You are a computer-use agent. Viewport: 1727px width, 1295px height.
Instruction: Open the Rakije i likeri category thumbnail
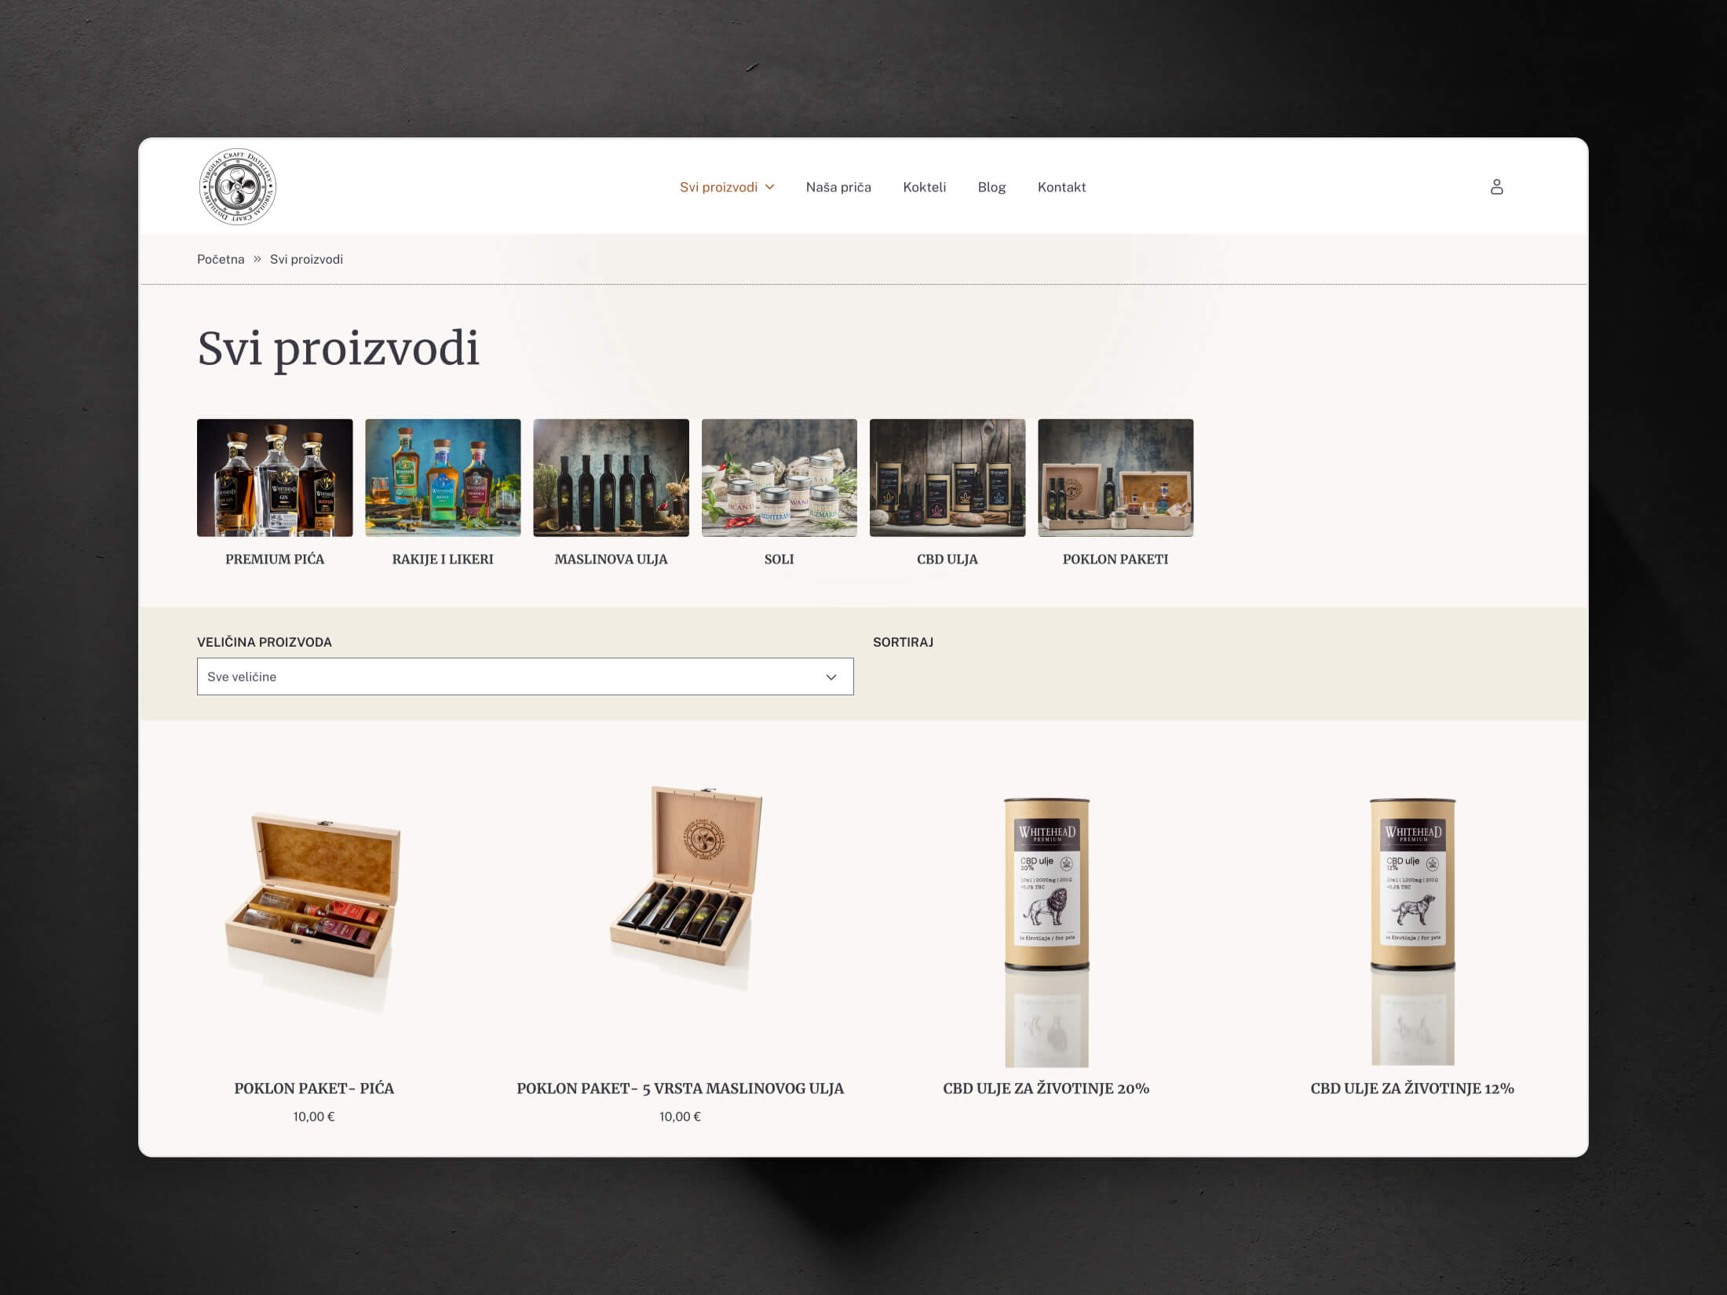(x=443, y=478)
